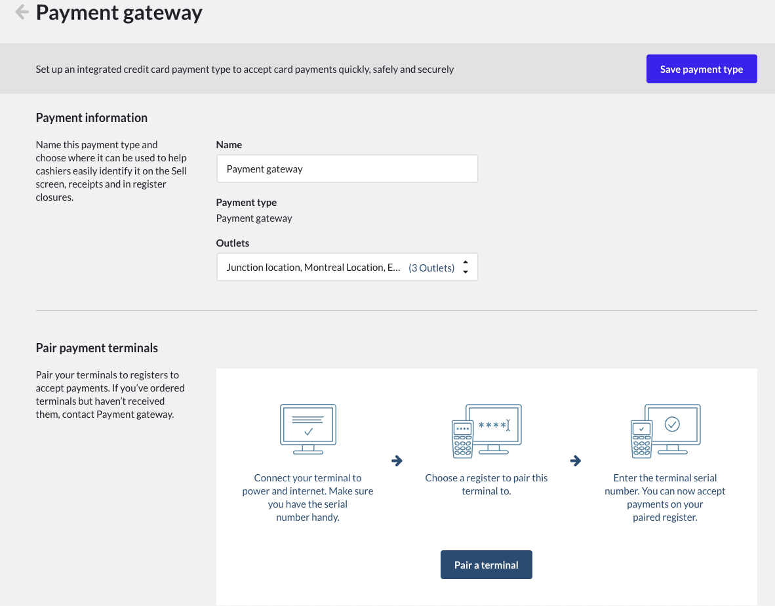Click the Name input field
This screenshot has height=606, width=775.
pos(347,169)
